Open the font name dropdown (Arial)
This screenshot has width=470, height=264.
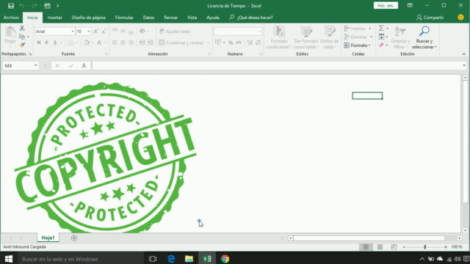(x=73, y=32)
